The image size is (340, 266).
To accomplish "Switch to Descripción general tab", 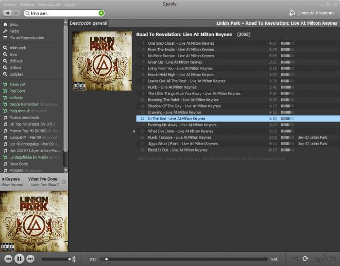I will click(x=88, y=23).
